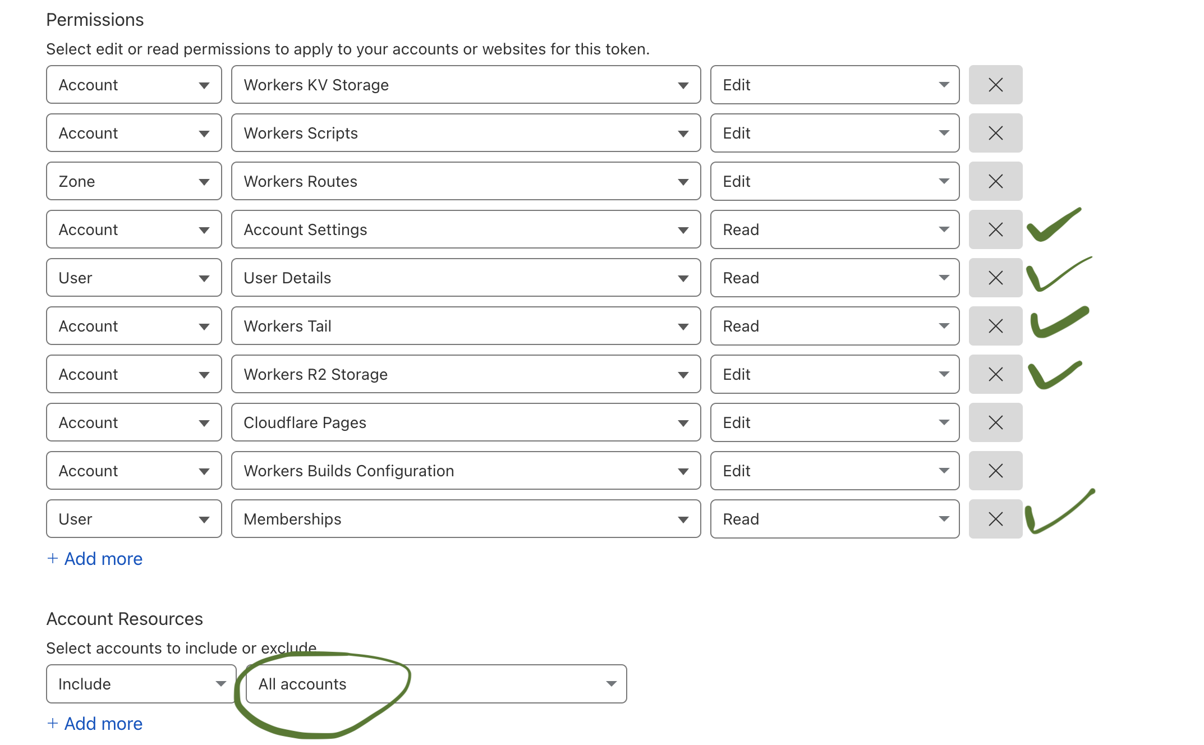
Task: Remove the Workers KV Storage permission row
Action: (x=995, y=85)
